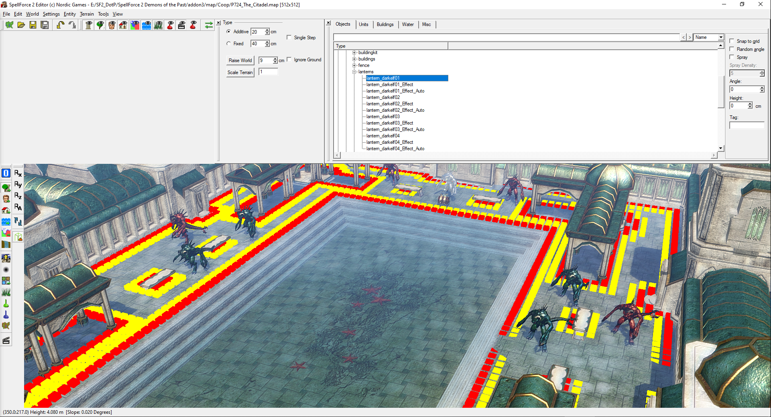Choose the place-building house tool
The height and width of the screenshot is (417, 771).
click(x=6, y=210)
